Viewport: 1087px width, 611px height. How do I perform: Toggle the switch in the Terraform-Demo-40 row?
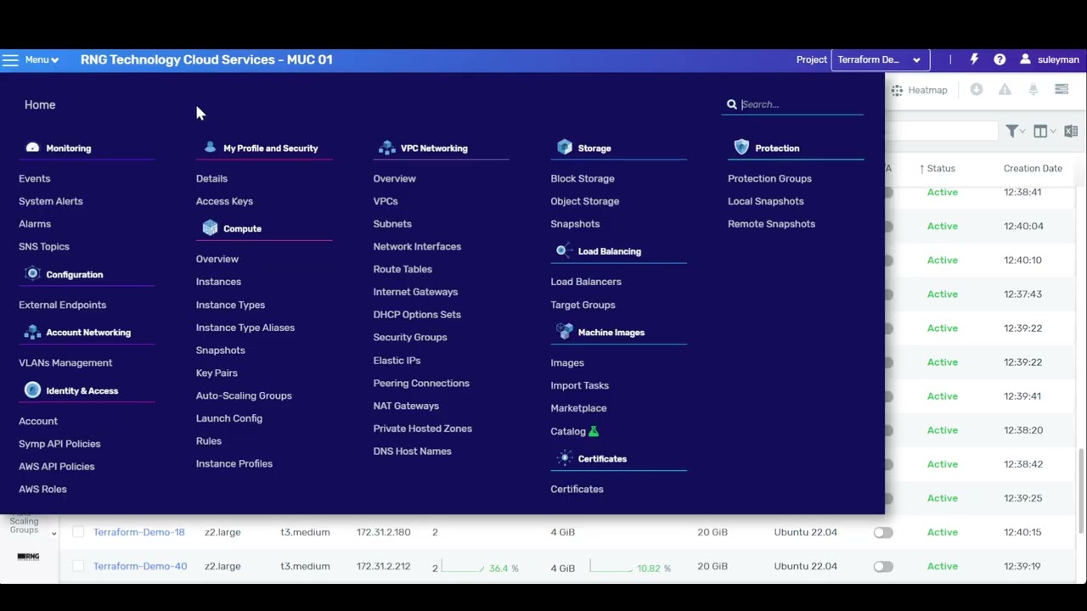point(883,566)
